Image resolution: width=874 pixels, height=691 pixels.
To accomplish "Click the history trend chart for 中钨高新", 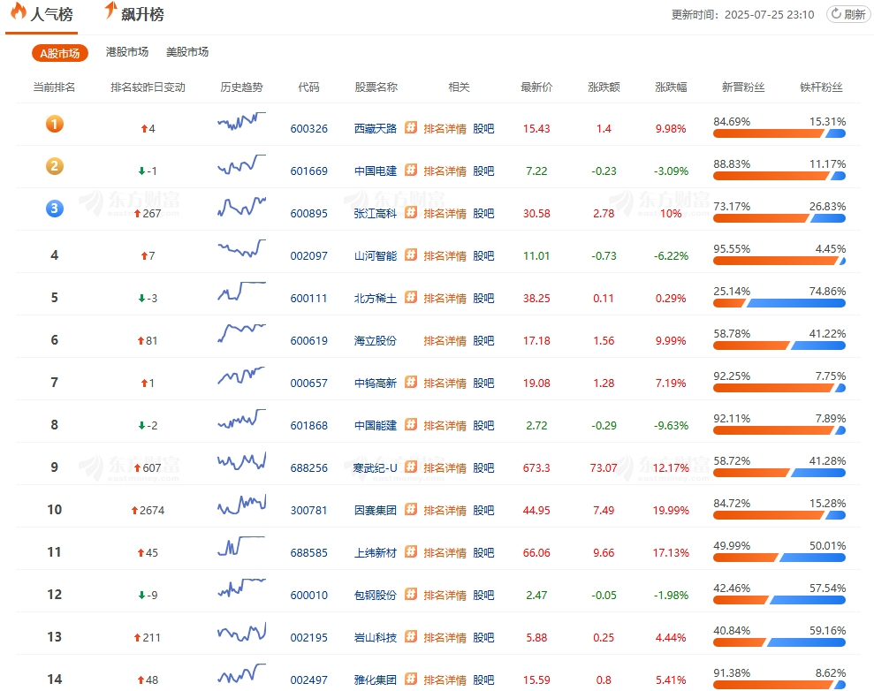I will [x=241, y=376].
